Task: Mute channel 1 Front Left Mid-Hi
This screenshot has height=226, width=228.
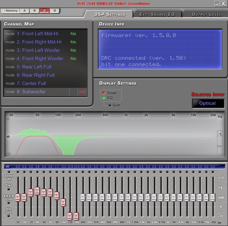Action: pos(10,34)
